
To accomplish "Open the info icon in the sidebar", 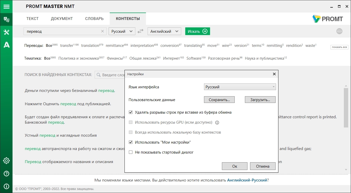I will click(6, 186).
